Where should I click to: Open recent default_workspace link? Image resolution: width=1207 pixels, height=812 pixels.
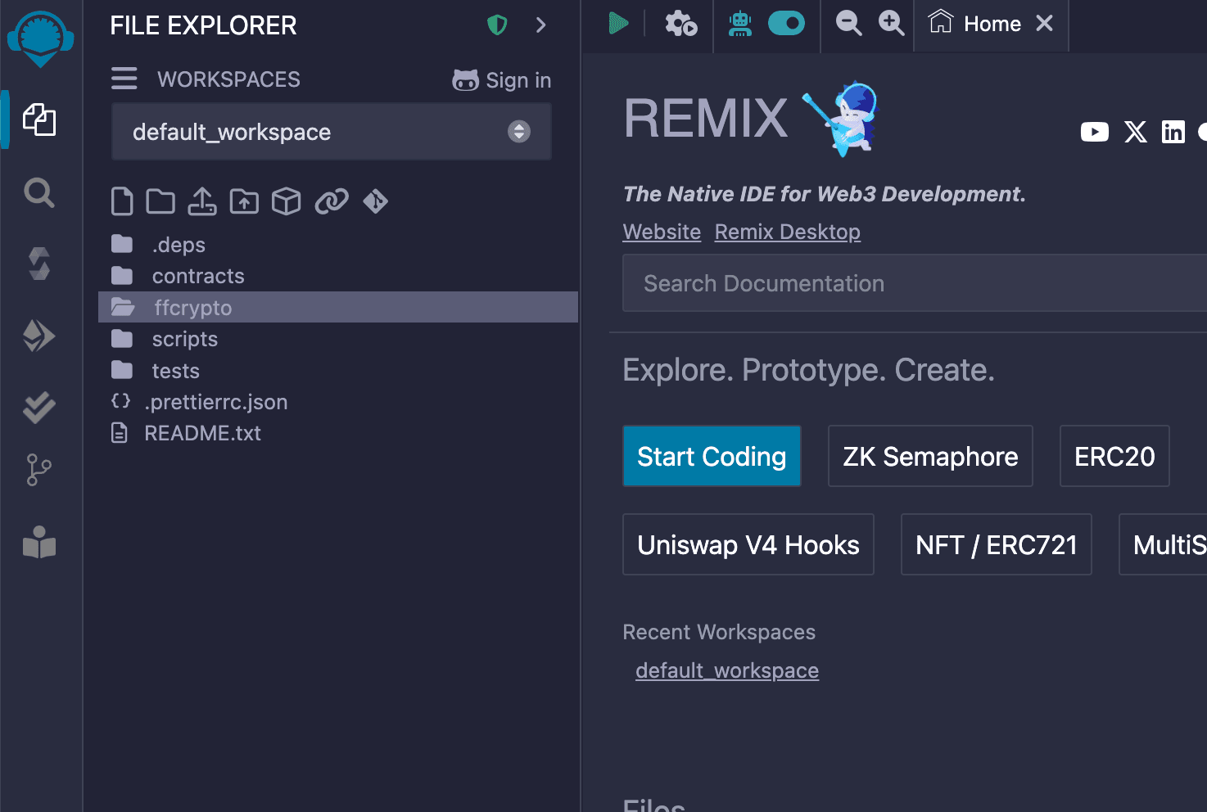727,670
